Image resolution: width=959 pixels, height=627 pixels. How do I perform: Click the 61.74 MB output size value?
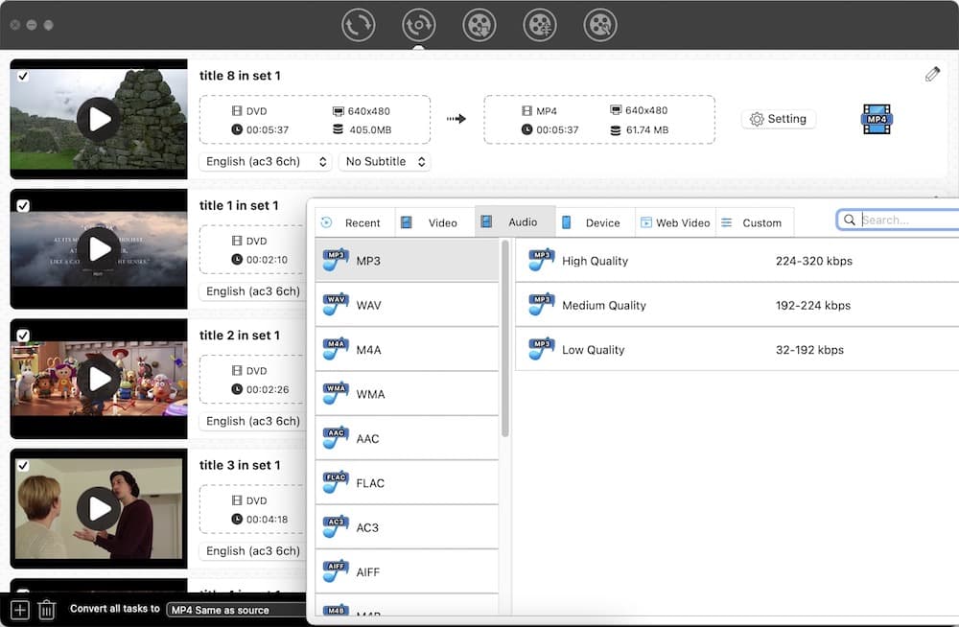tap(647, 129)
